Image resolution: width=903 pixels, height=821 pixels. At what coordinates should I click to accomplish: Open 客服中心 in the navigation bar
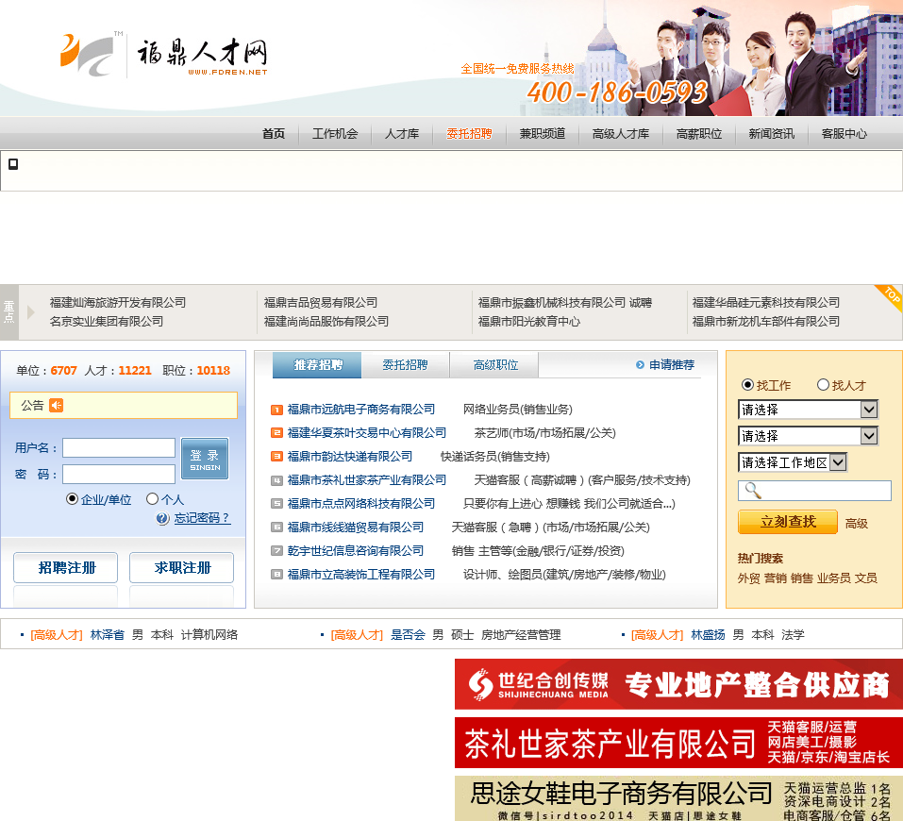pyautogui.click(x=844, y=134)
